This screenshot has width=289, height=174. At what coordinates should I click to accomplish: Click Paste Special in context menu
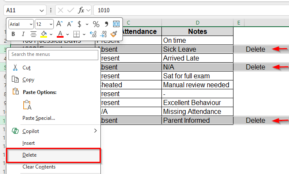pos(39,118)
